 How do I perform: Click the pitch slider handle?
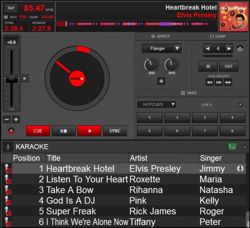pos(11,78)
